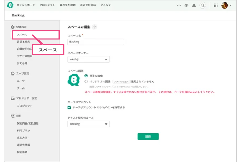The image size is (237, 162).
Task: Open 最近見た課題 menu
Action: (x=67, y=5)
